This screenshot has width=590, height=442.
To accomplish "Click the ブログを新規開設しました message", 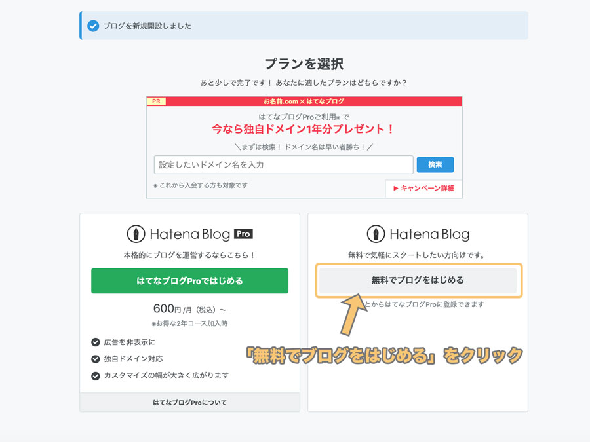I will [147, 26].
